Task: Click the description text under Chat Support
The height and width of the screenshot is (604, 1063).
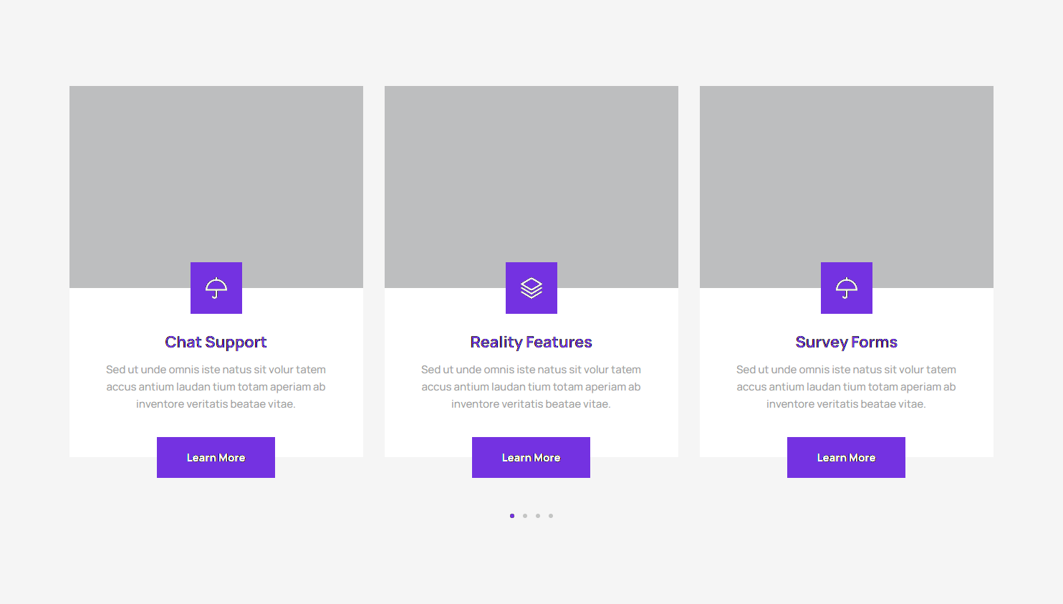Action: [216, 387]
